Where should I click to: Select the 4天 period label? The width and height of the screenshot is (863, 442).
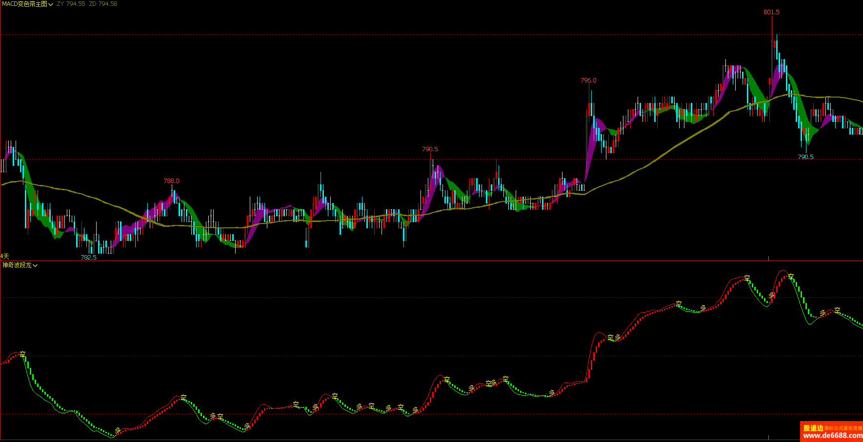click(x=5, y=256)
